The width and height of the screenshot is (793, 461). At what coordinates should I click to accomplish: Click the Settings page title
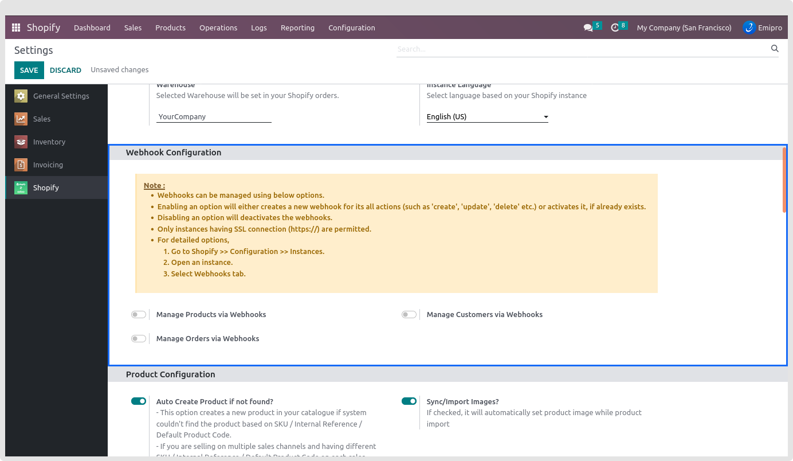[34, 50]
